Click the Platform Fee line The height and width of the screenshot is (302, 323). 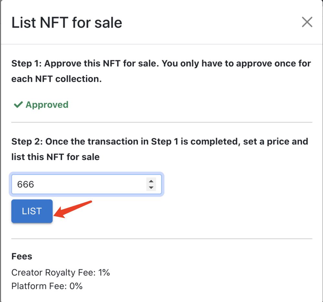[x=47, y=286]
